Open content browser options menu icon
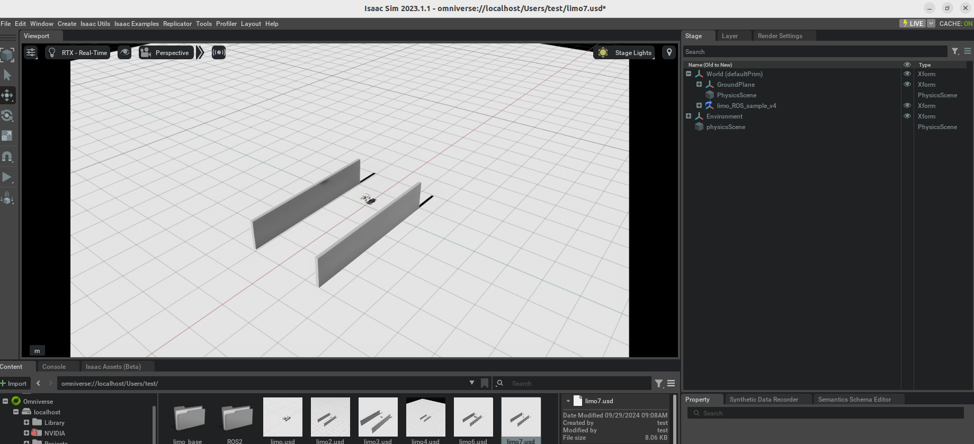 [x=671, y=384]
